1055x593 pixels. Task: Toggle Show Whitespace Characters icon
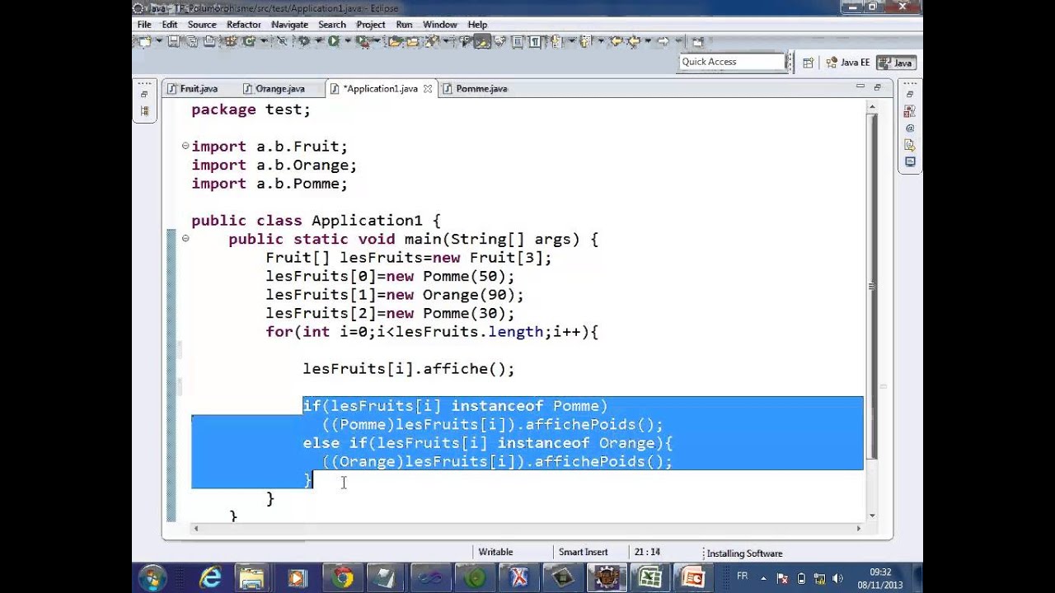(535, 41)
